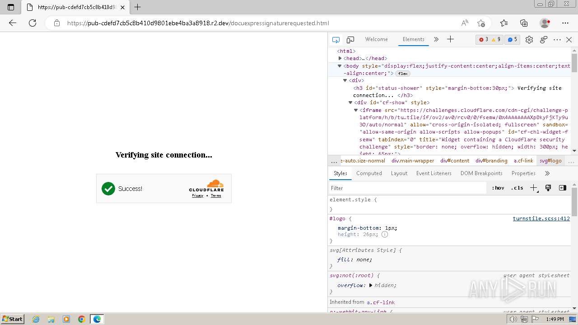The width and height of the screenshot is (578, 325).
Task: Open the errors and warnings counter
Action: [x=489, y=40]
